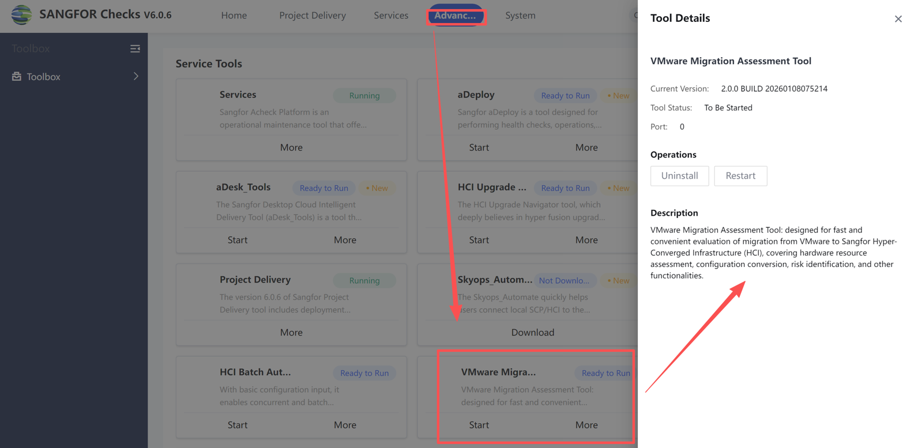Click version text 2.0.0 BUILD 20260108075214
The width and height of the screenshot is (903, 448).
tap(774, 89)
